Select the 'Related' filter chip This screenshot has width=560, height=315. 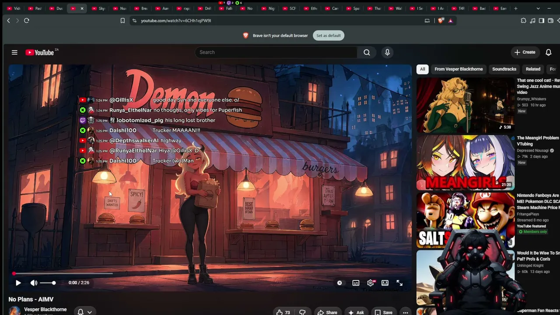(x=533, y=69)
